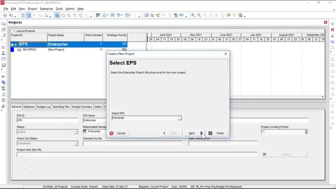Switch to the Budget Summary tab

[x=82, y=107]
